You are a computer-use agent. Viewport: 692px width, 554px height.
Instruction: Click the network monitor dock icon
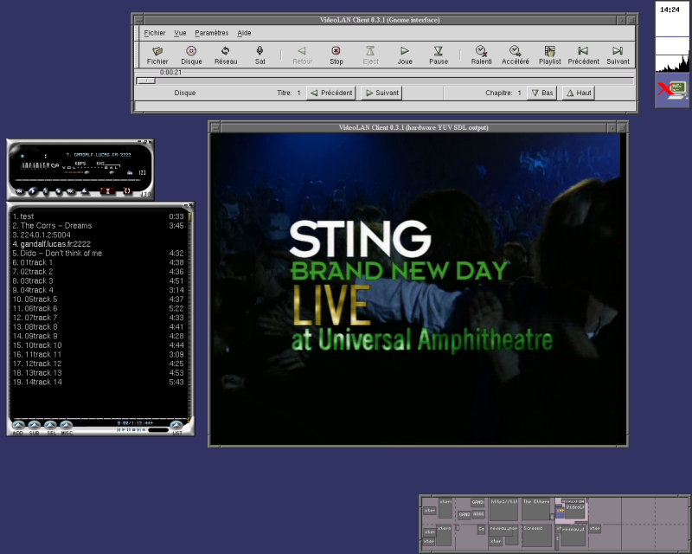click(672, 90)
